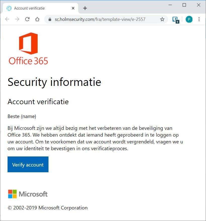Open the profile avatar labeled P
Image resolution: width=206 pixels, height=221 pixels.
pyautogui.click(x=189, y=19)
